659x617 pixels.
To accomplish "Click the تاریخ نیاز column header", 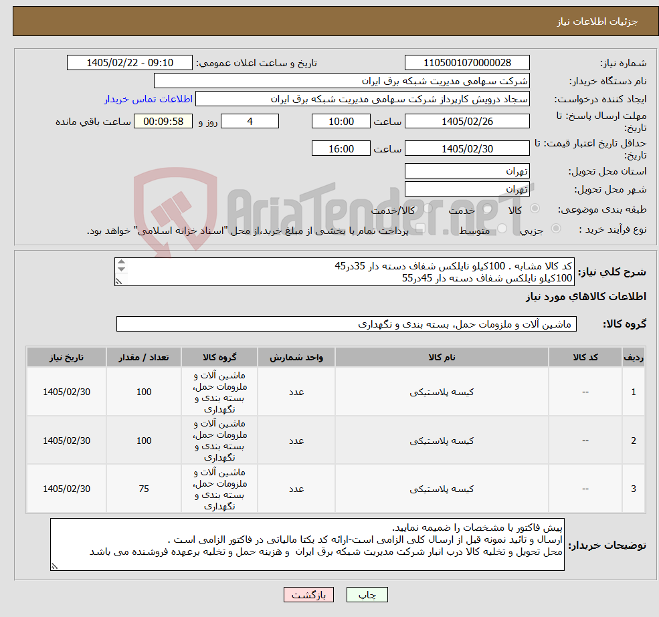I will 66,357.
